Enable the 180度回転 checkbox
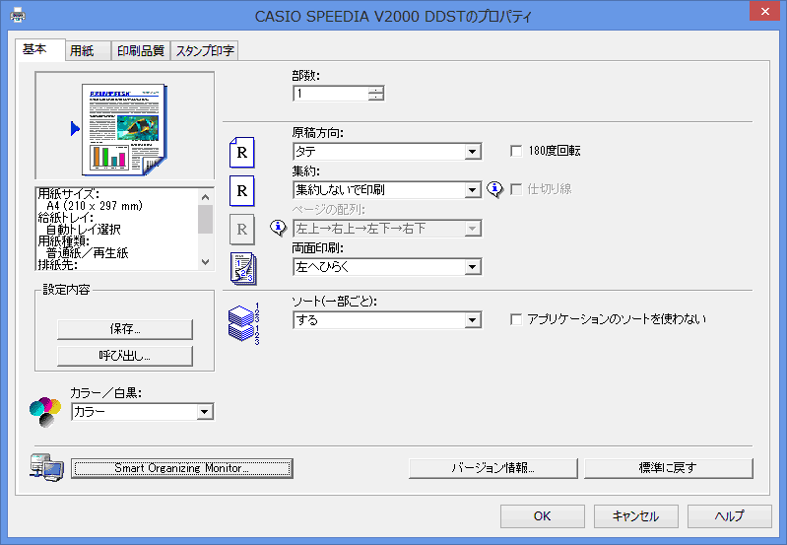Viewport: 787px width, 545px height. click(x=516, y=151)
